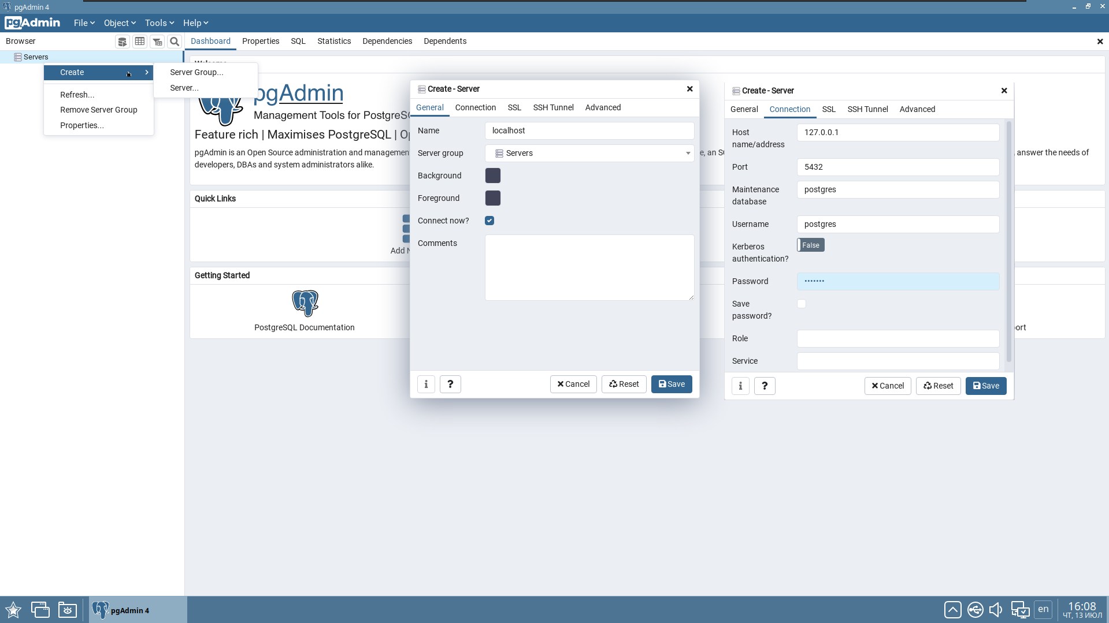1109x623 pixels.
Task: Open the star application menu on taskbar
Action: (13, 610)
